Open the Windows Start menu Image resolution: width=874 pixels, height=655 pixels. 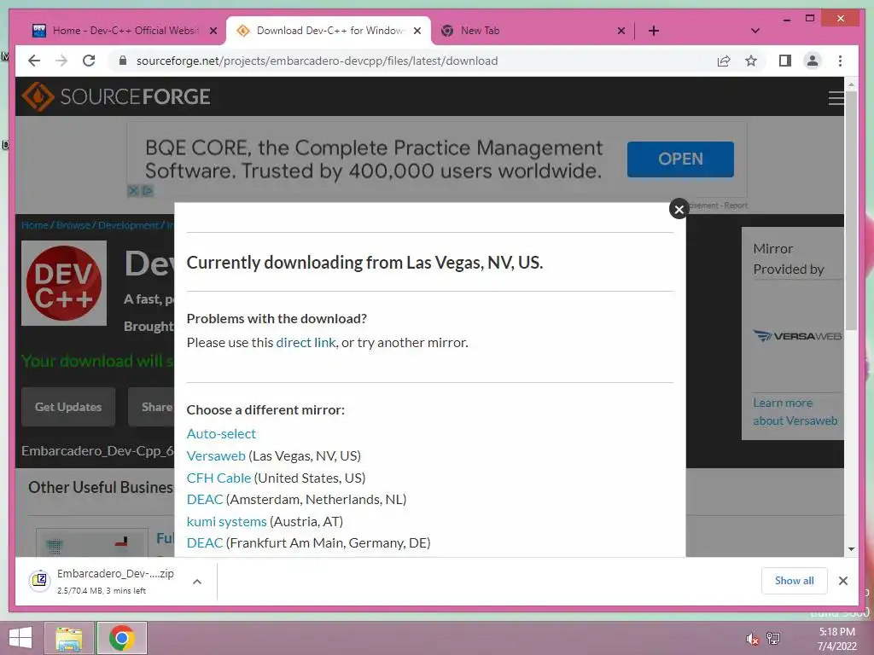[x=20, y=638]
